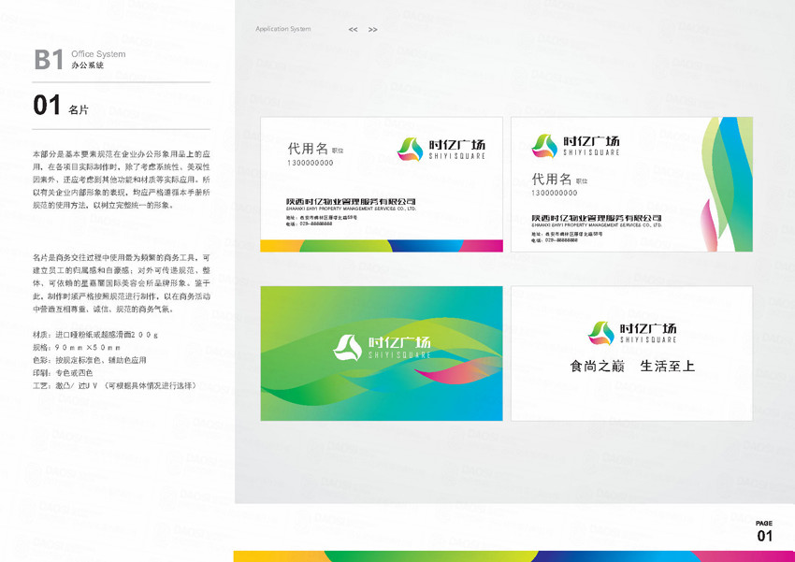
Task: Click the slogan text 食尚之巅 生活至上
Action: click(x=632, y=366)
